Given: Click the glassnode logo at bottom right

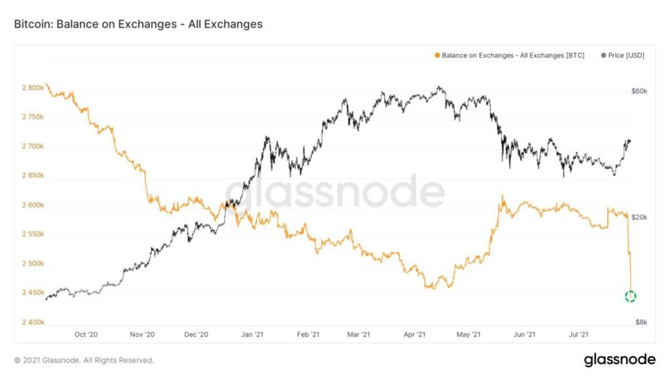Looking at the screenshot, I should (619, 359).
